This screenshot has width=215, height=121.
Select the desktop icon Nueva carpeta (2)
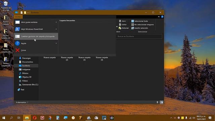tap(6, 34)
